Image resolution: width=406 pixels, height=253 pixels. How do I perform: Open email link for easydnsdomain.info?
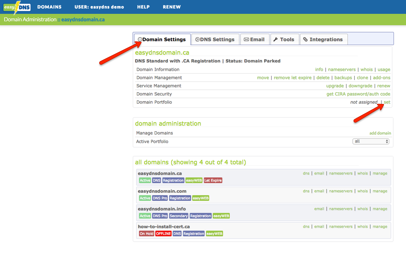point(319,209)
